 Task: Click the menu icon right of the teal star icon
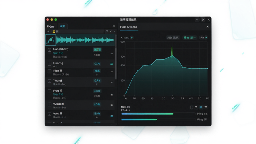(x=206, y=107)
